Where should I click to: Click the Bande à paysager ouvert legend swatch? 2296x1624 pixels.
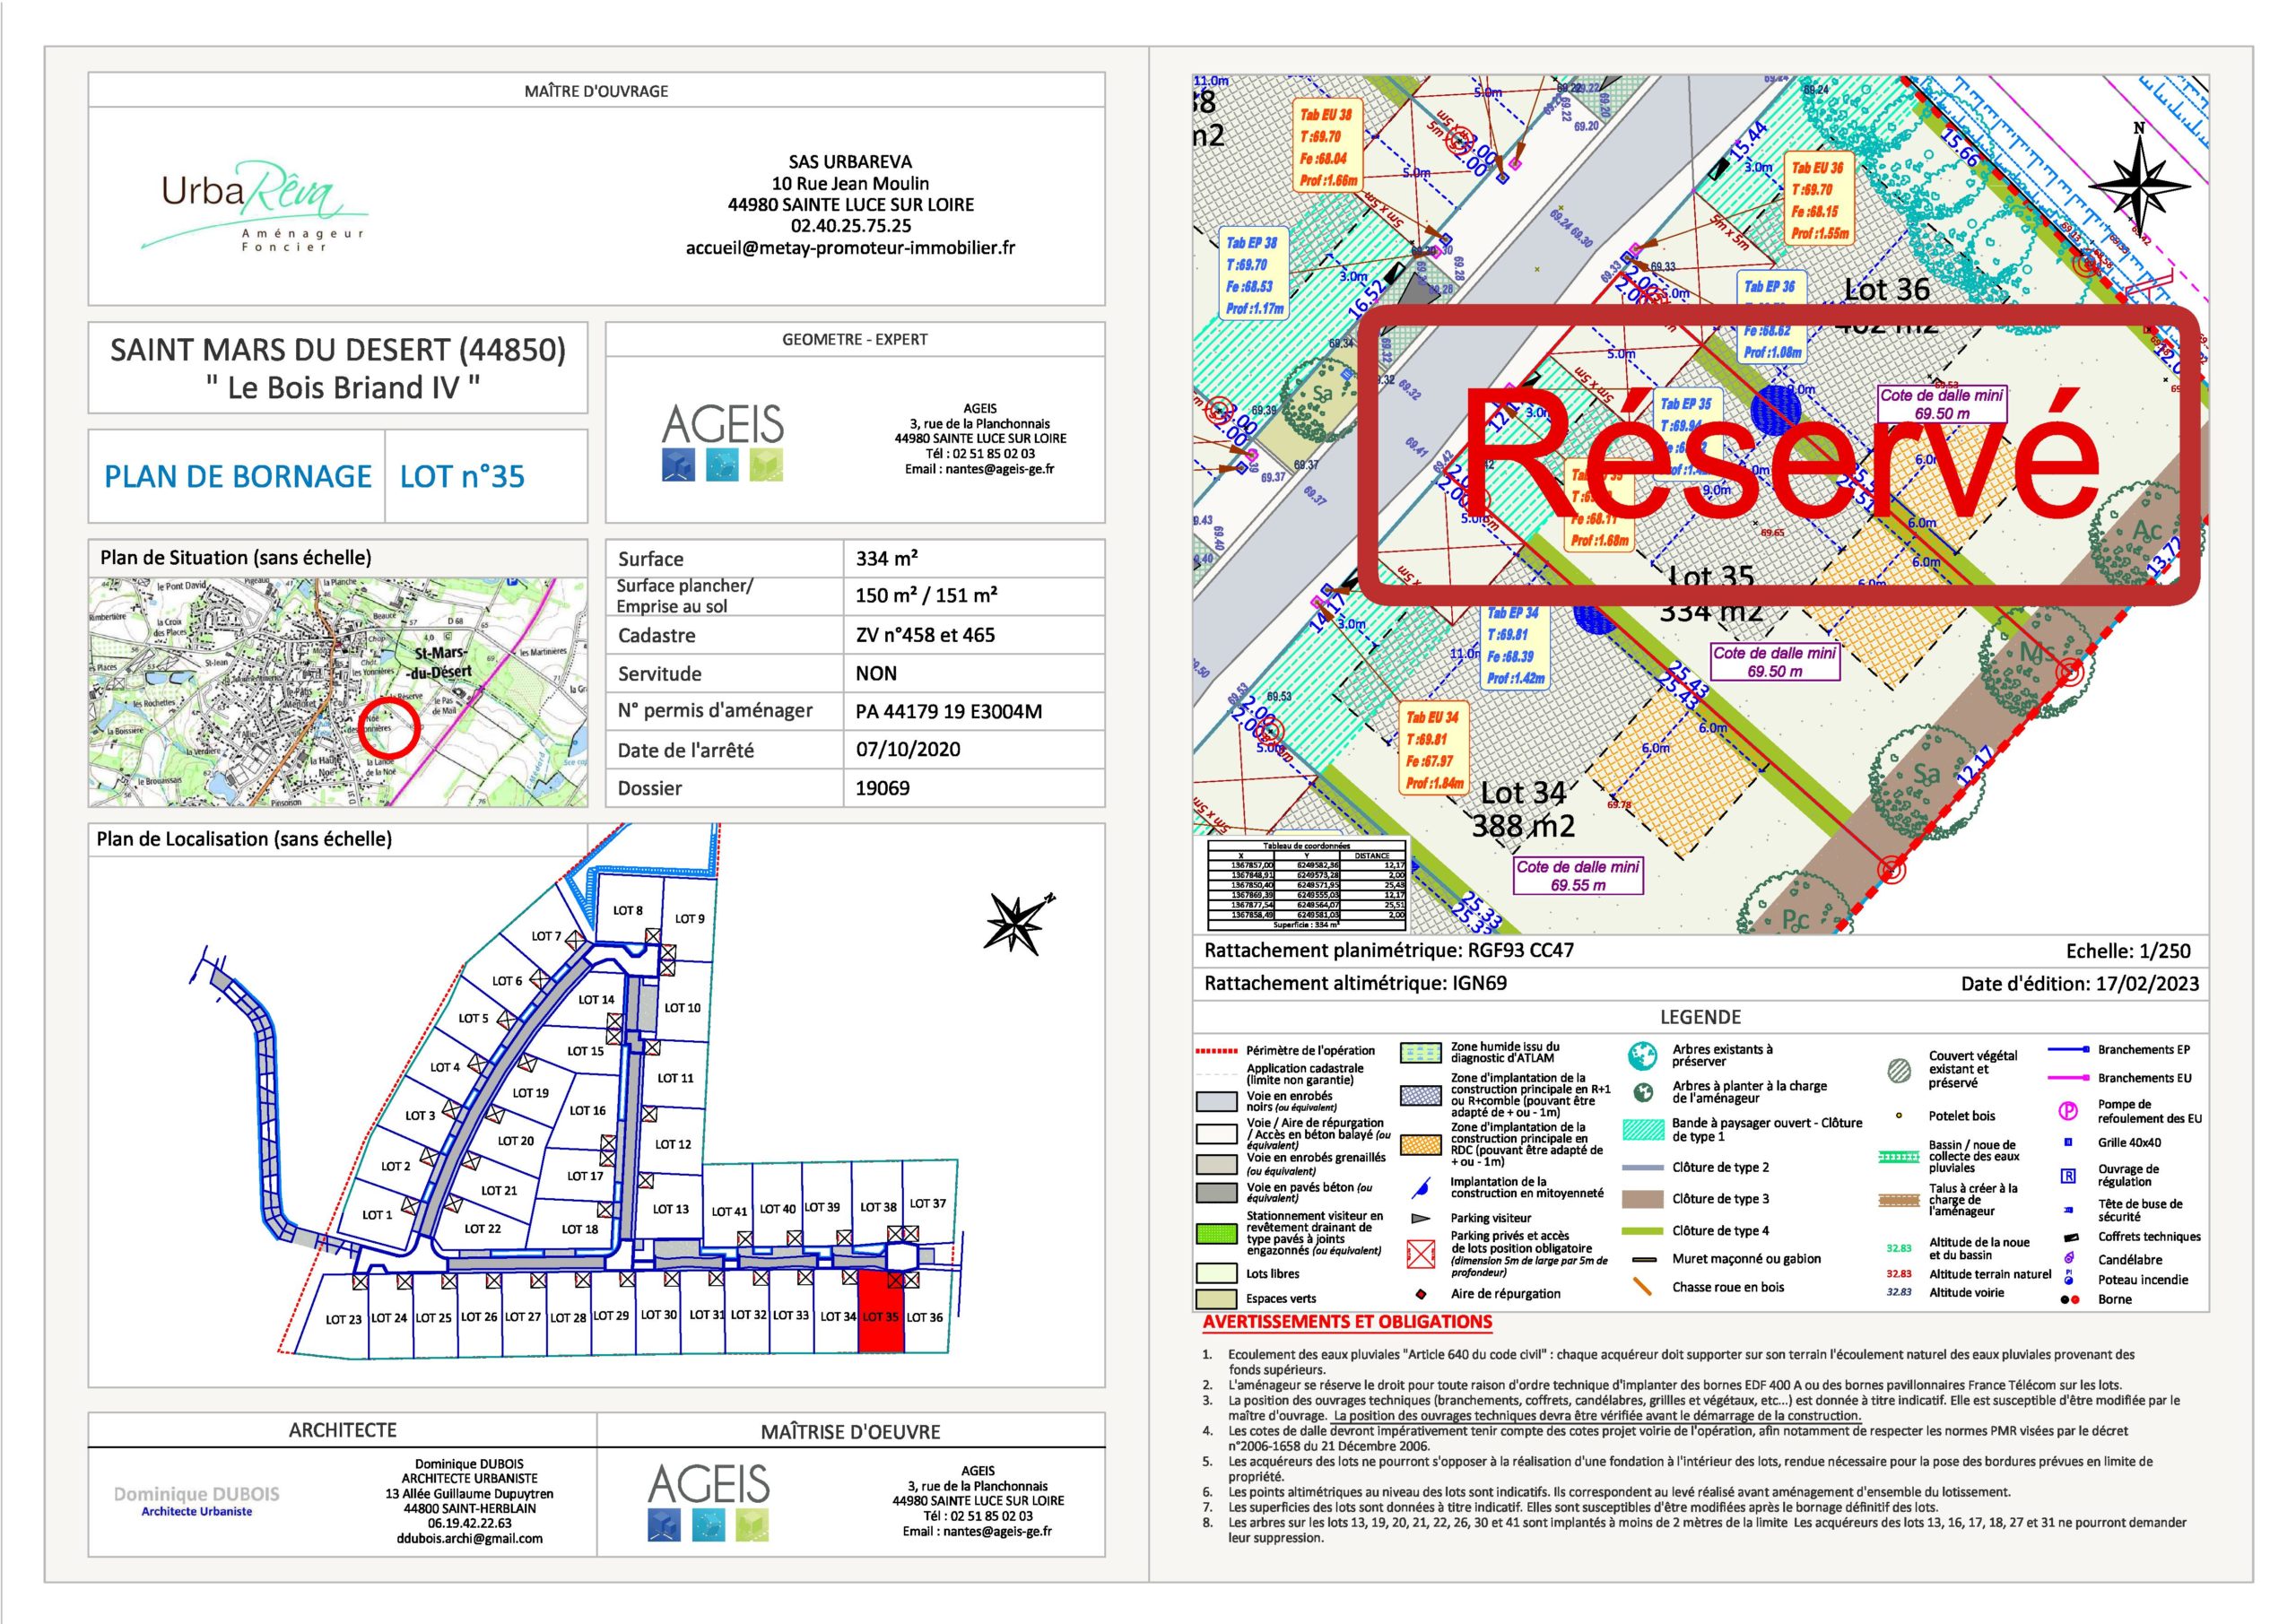[x=1642, y=1130]
